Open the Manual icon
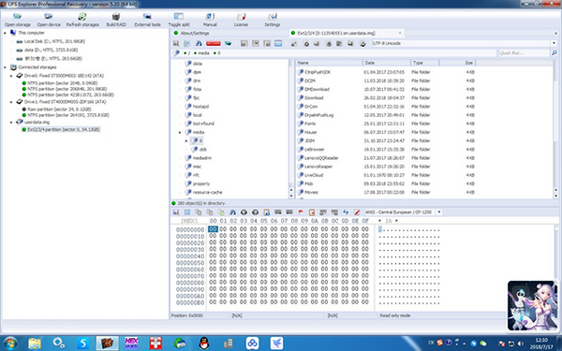This screenshot has height=351, width=562. click(x=210, y=17)
